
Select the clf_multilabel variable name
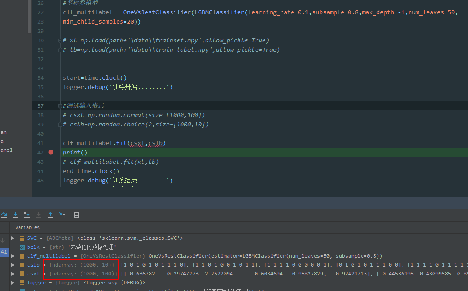coord(49,256)
